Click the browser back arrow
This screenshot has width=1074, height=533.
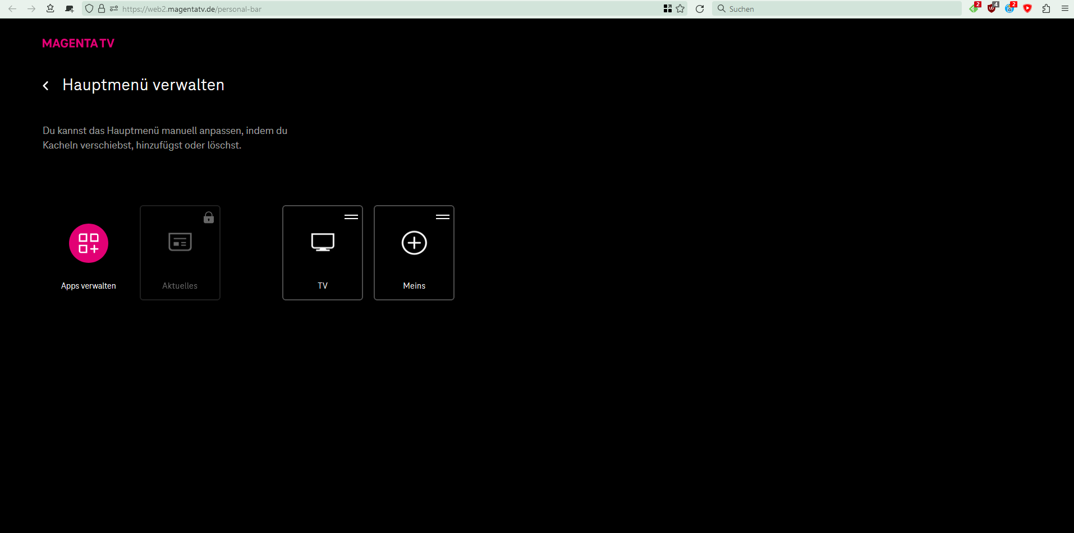[x=12, y=9]
